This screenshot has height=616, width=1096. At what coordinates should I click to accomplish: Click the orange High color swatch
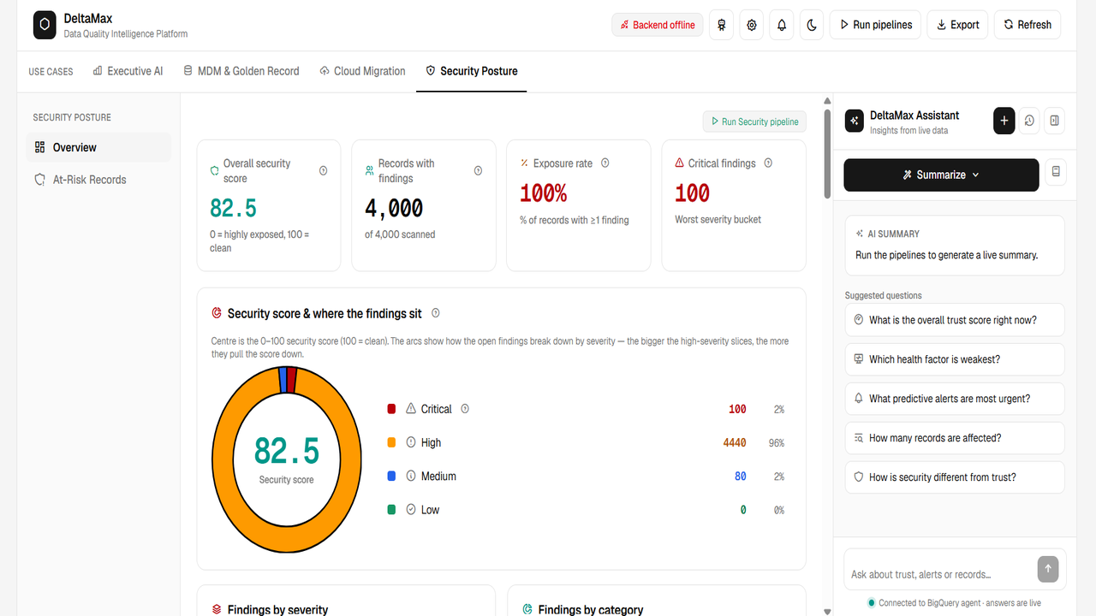tap(391, 442)
